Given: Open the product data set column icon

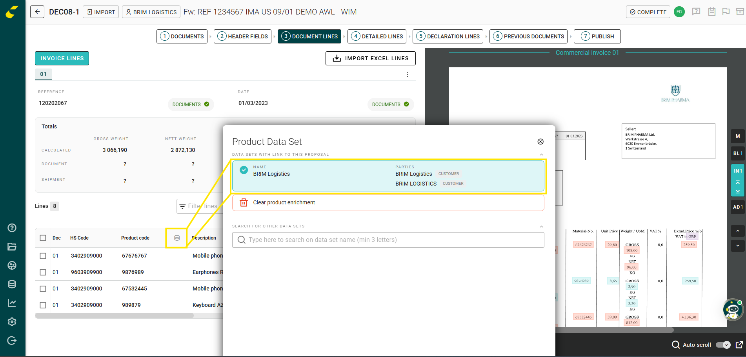Looking at the screenshot, I should pyautogui.click(x=177, y=238).
